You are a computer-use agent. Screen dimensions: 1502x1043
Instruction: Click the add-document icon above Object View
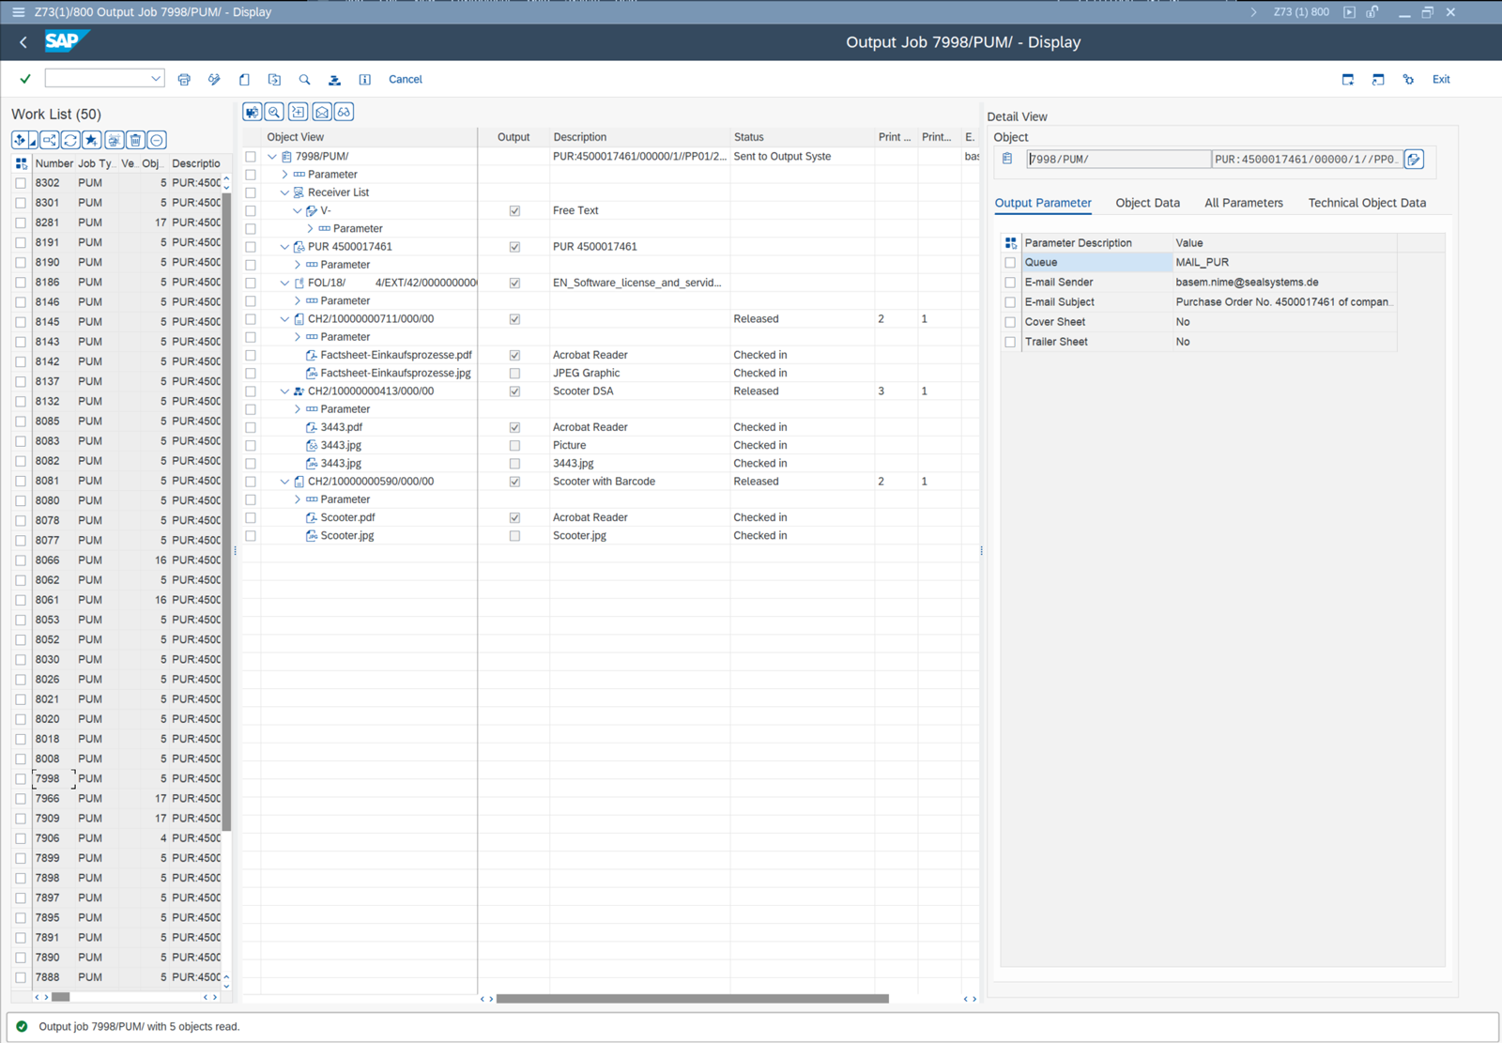(x=299, y=113)
